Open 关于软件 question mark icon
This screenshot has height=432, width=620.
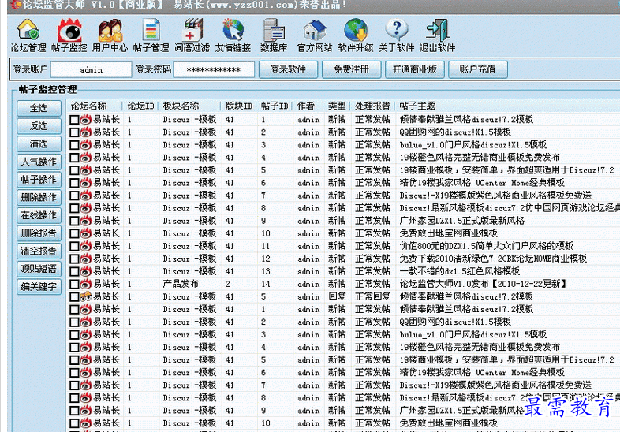397,35
